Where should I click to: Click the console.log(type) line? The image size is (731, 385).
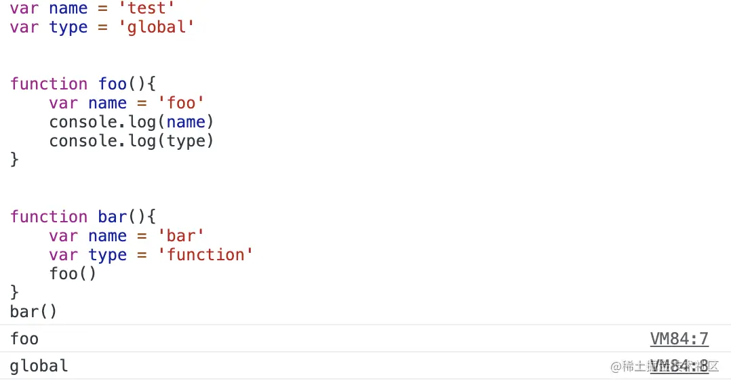click(x=132, y=141)
